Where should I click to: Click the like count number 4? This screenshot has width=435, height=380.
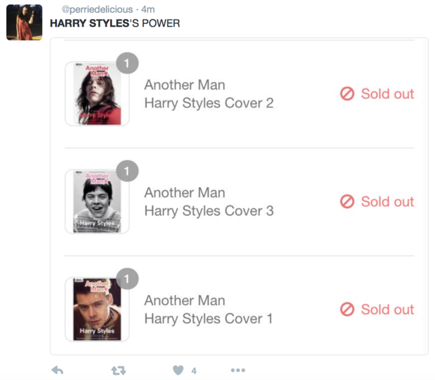tap(194, 370)
